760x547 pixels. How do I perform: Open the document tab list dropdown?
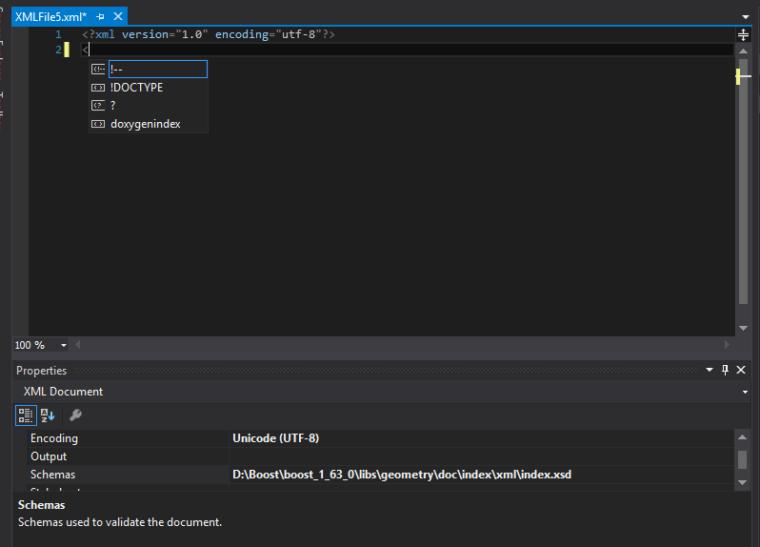point(745,17)
